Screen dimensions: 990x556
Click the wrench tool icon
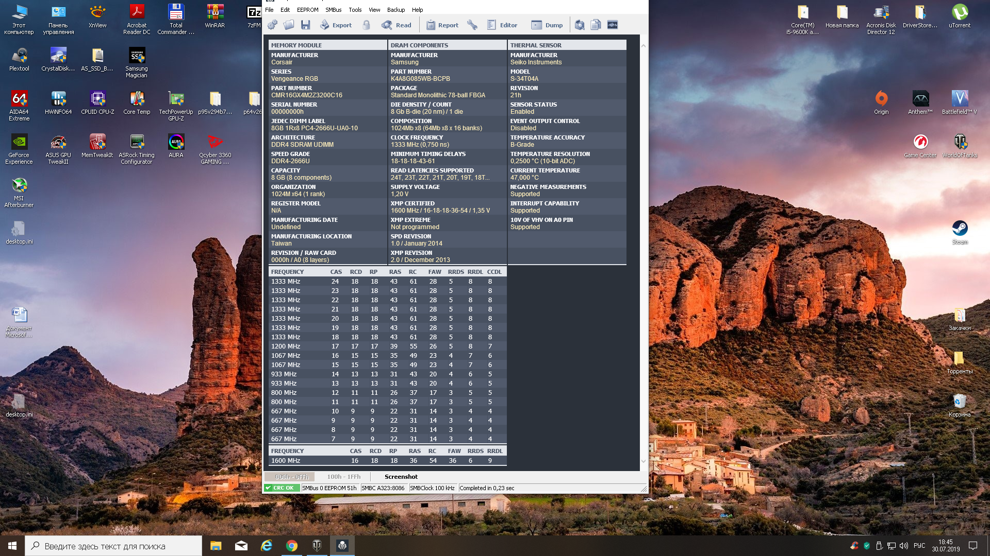pos(472,25)
